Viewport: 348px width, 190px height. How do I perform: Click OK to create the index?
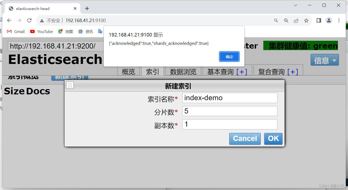(x=273, y=139)
